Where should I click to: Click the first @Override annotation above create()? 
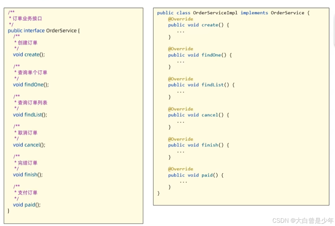(x=181, y=19)
